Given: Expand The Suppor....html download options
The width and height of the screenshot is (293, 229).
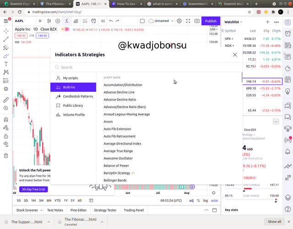Looking at the screenshot, I should click(x=49, y=222).
